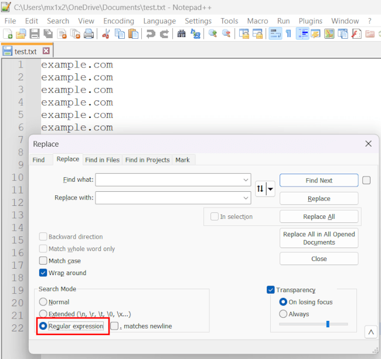Image resolution: width=381 pixels, height=359 pixels.
Task: Click the New file toolbar icon
Action: [8, 34]
